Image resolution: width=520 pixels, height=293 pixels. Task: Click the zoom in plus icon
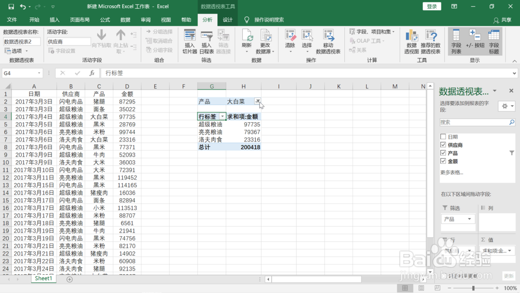[x=497, y=288]
